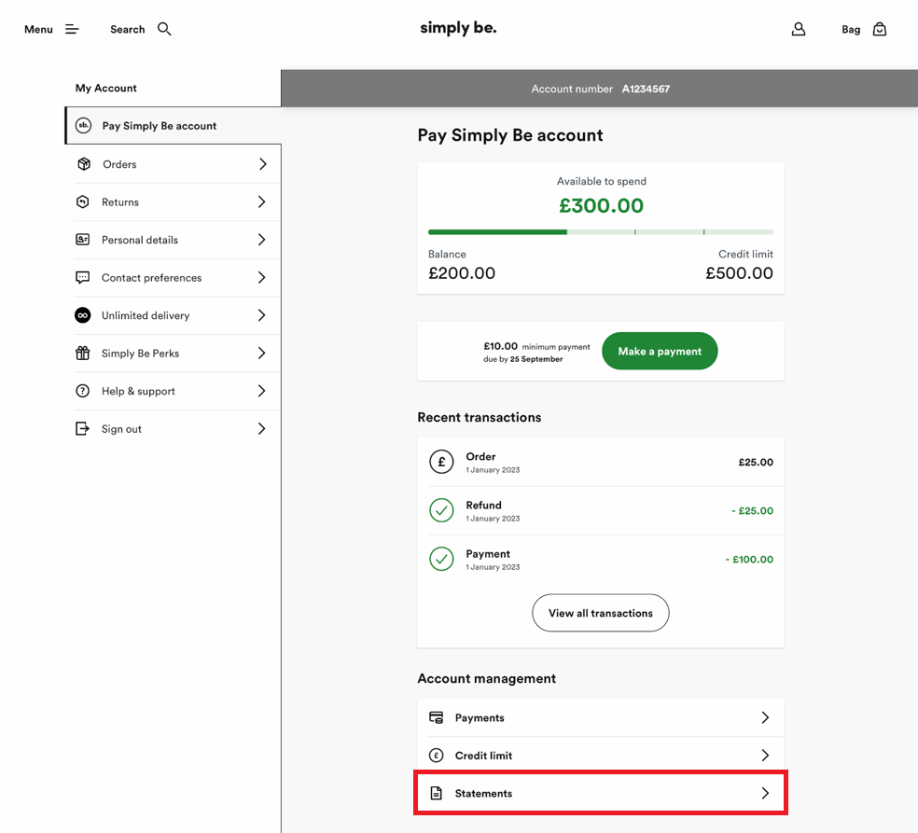
Task: Expand the Simply Be Perks chevron
Action: coord(262,353)
